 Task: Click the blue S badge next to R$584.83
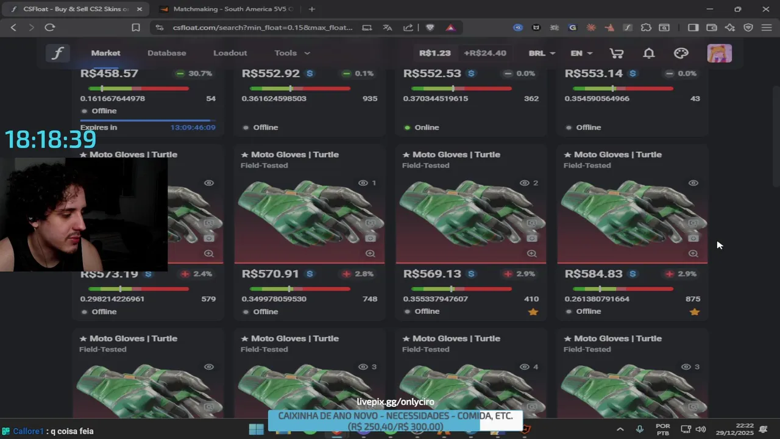click(633, 274)
